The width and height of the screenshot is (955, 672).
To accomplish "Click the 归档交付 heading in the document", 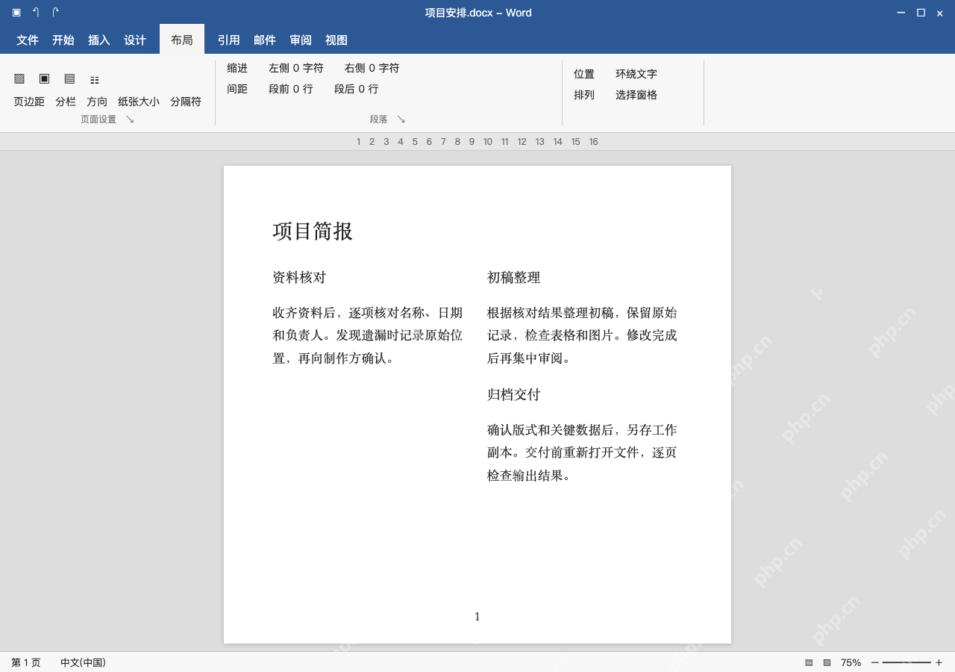I will click(513, 394).
